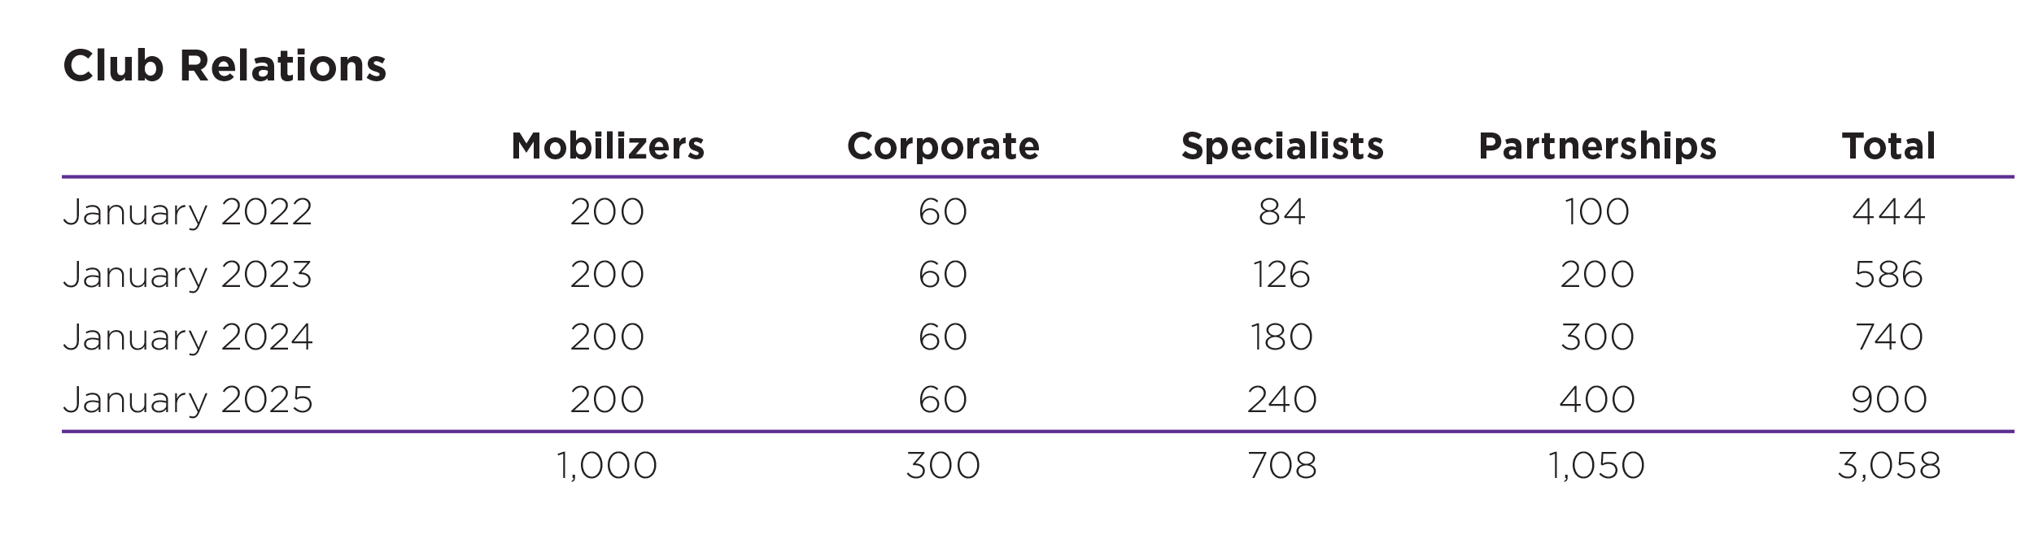Select the Mobilizers column sum 1,000
2034x543 pixels.
point(608,467)
